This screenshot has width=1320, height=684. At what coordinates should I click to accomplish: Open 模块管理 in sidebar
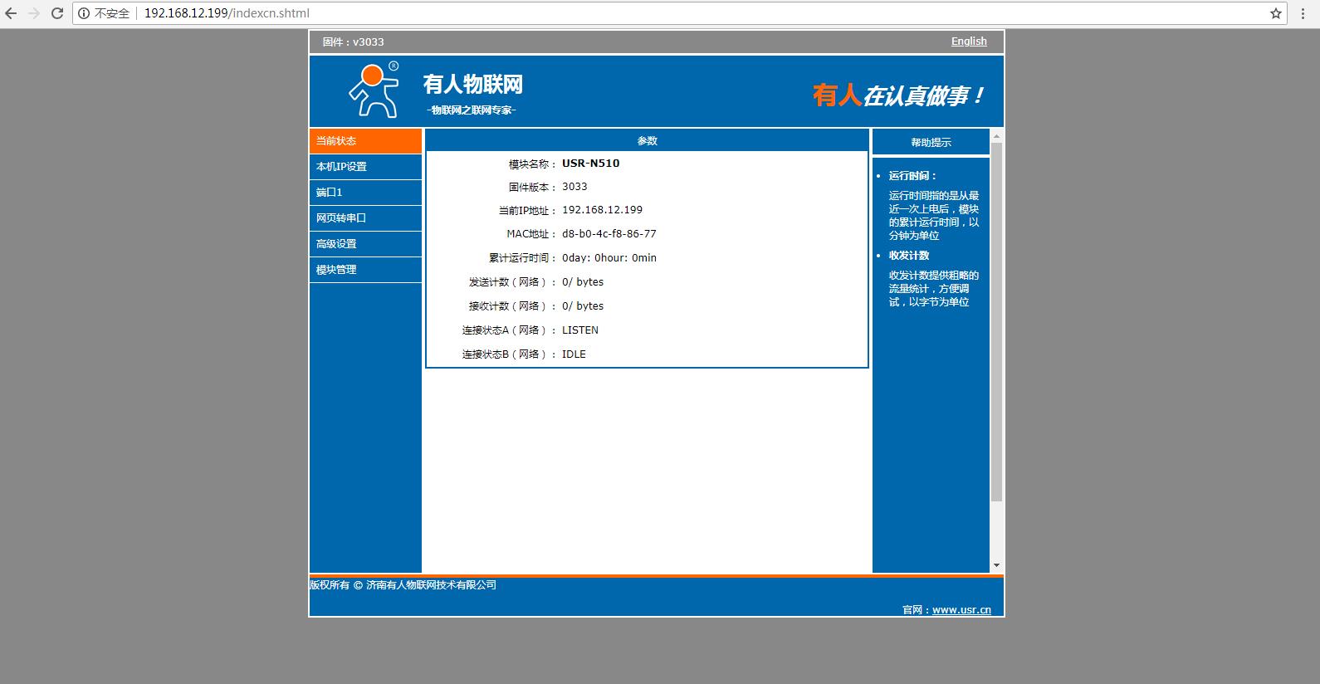[365, 270]
